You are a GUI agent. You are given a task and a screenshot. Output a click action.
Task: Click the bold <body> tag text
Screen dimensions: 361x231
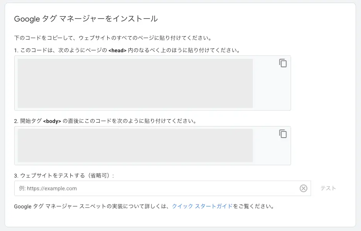point(52,121)
